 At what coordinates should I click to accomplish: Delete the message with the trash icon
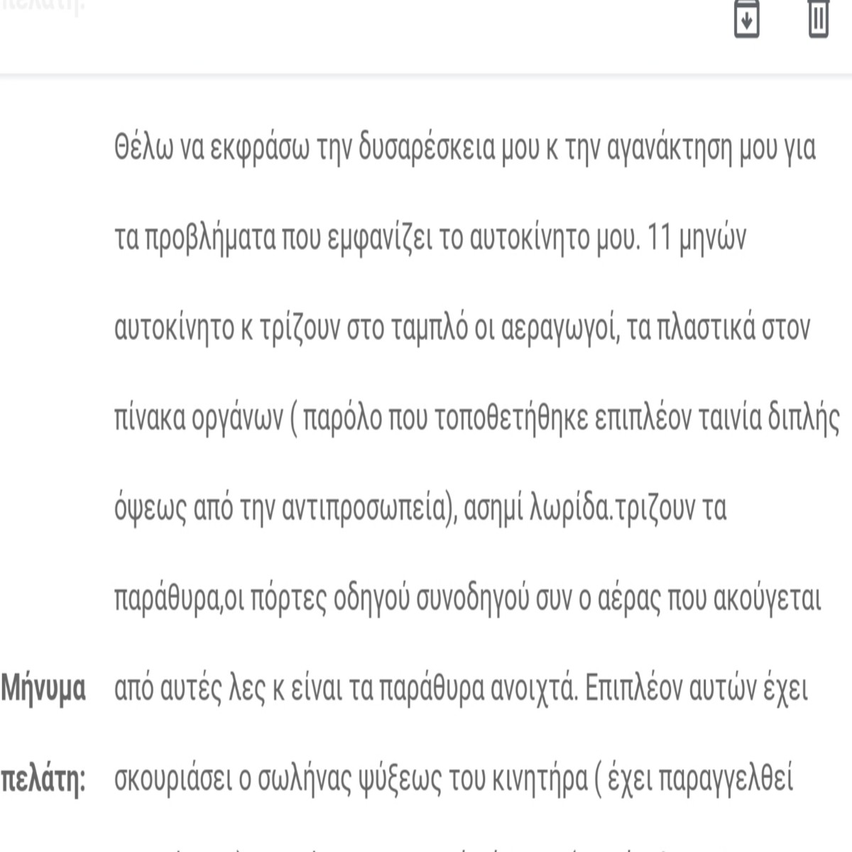pos(818,18)
